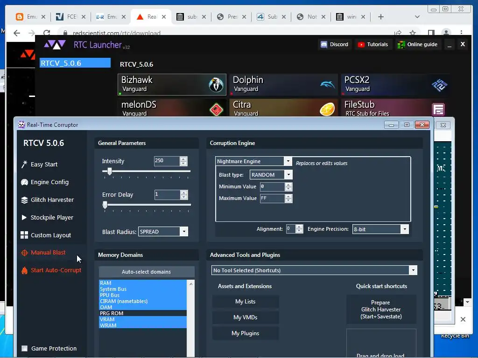Screen dimensions: 478x358
Task: Click PCSX2 emulator logo icon
Action: [439, 85]
